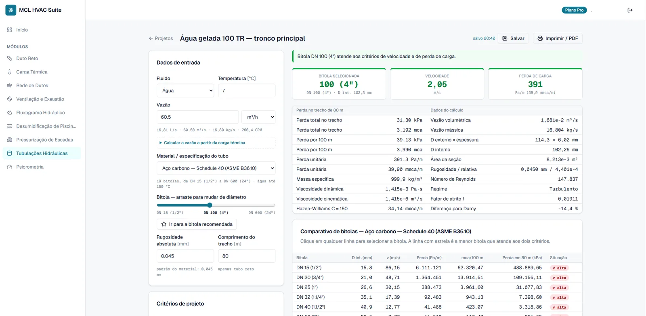The width and height of the screenshot is (646, 316).
Task: Click the back arrow beside Projetos
Action: tap(151, 38)
